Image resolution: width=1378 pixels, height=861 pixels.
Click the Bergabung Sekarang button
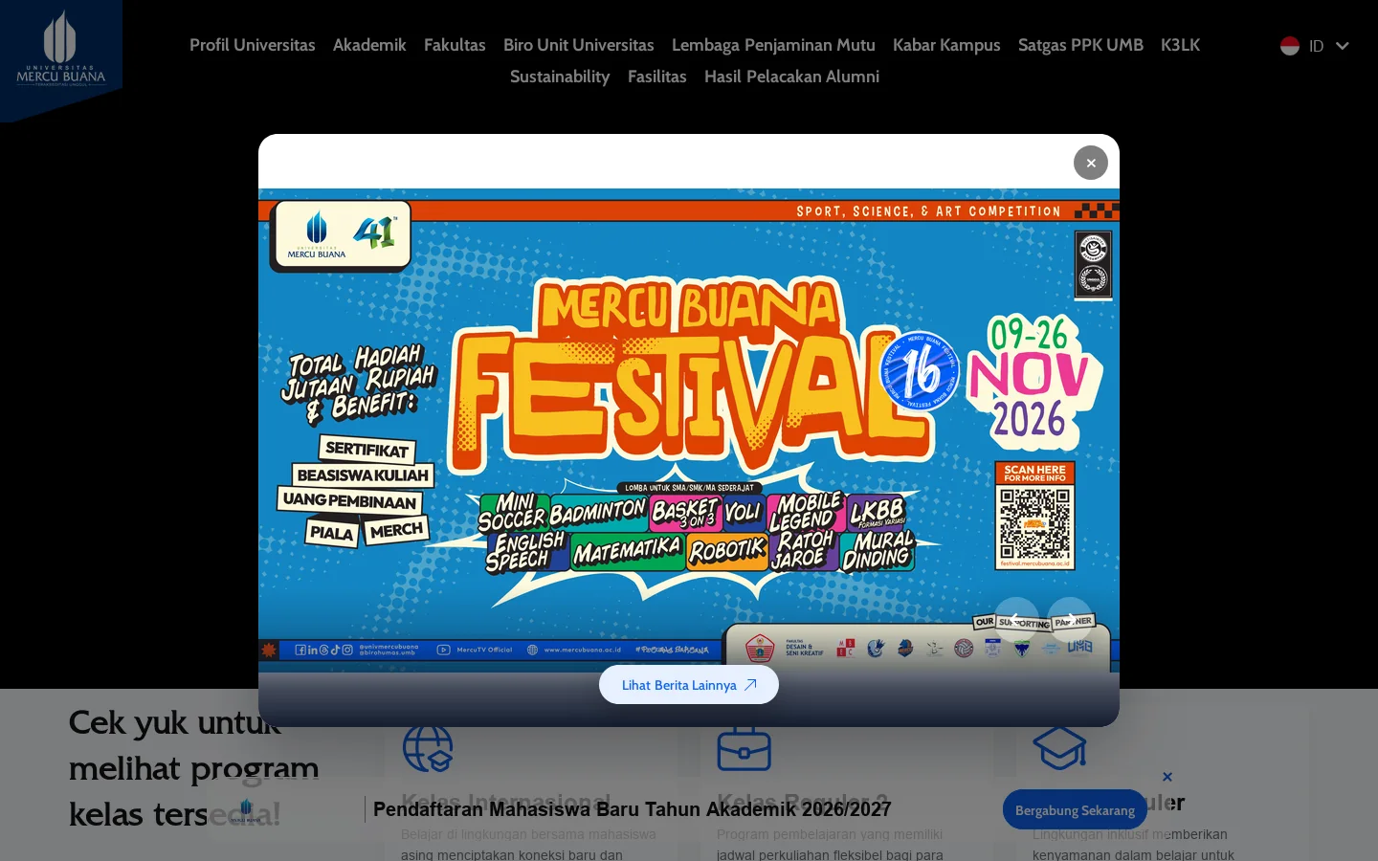(x=1075, y=810)
